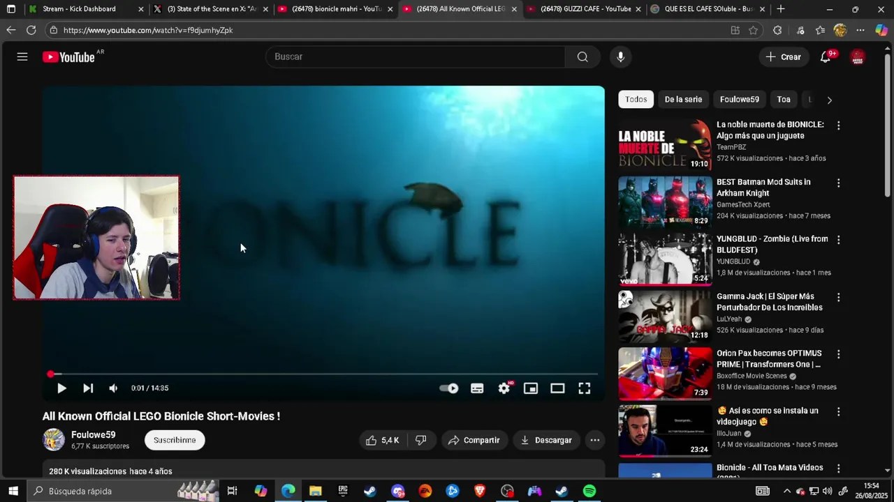Screen dimensions: 894x502
Task: Open the Favorites list icon
Action: [820, 30]
